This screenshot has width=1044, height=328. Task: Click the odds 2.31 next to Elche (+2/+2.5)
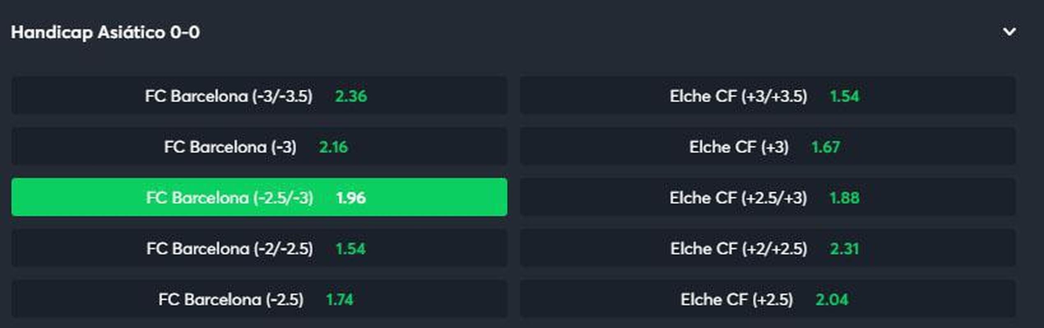[844, 248]
